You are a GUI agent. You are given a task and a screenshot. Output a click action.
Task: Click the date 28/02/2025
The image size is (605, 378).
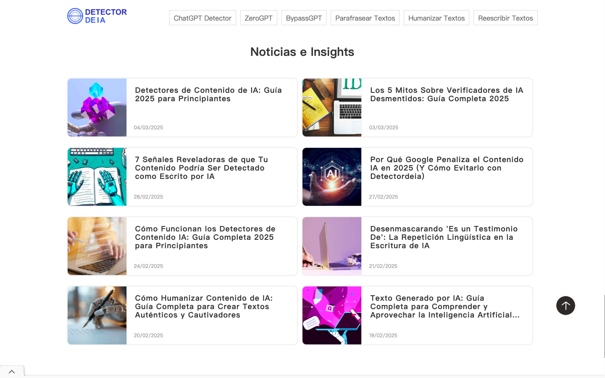tap(148, 197)
